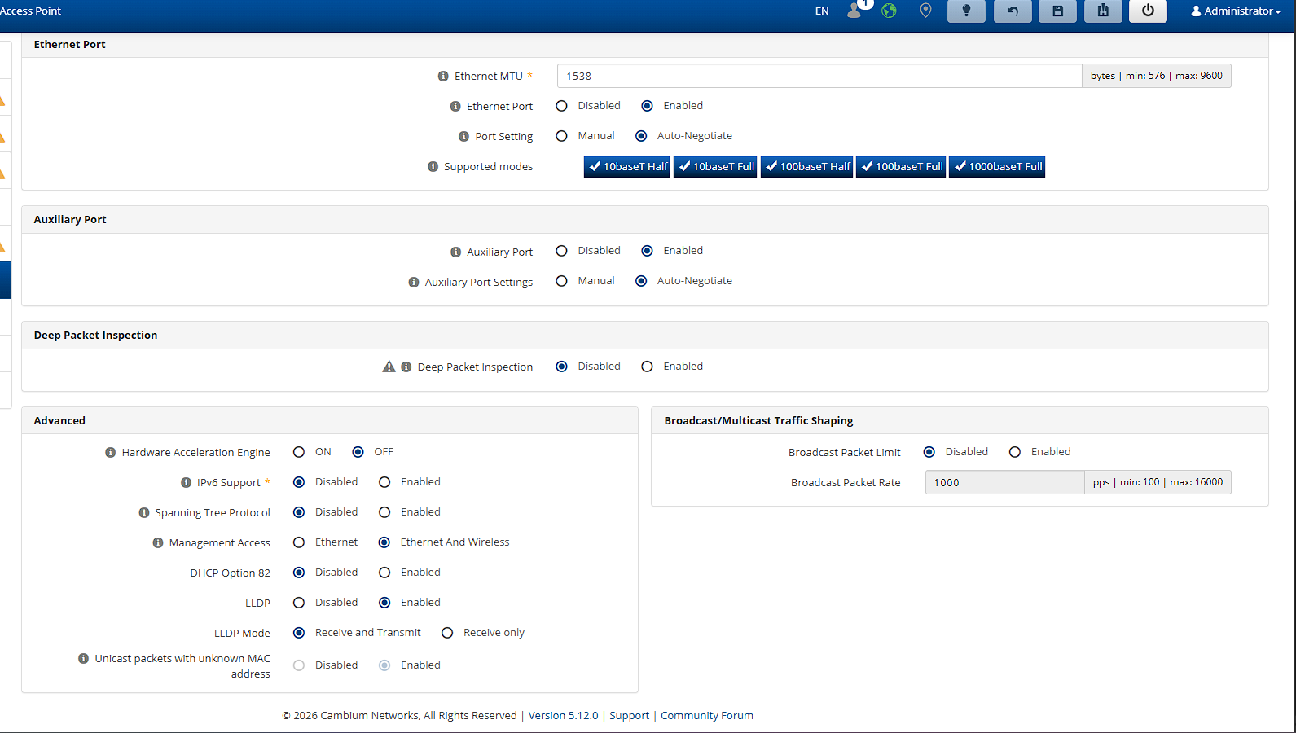Click info icon beside Auxiliary Port Settings

coord(413,282)
